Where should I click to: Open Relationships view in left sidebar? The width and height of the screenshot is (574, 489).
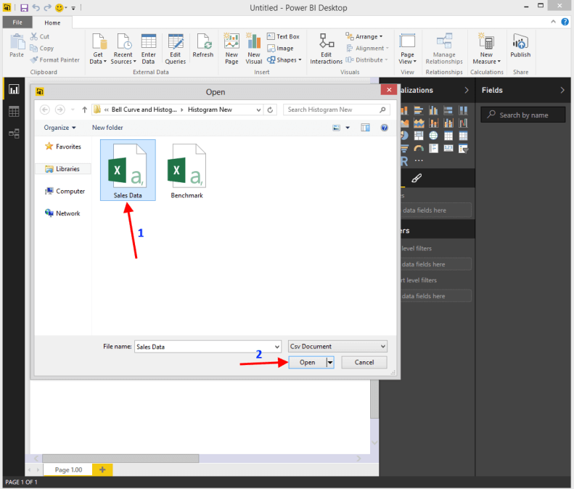(14, 133)
